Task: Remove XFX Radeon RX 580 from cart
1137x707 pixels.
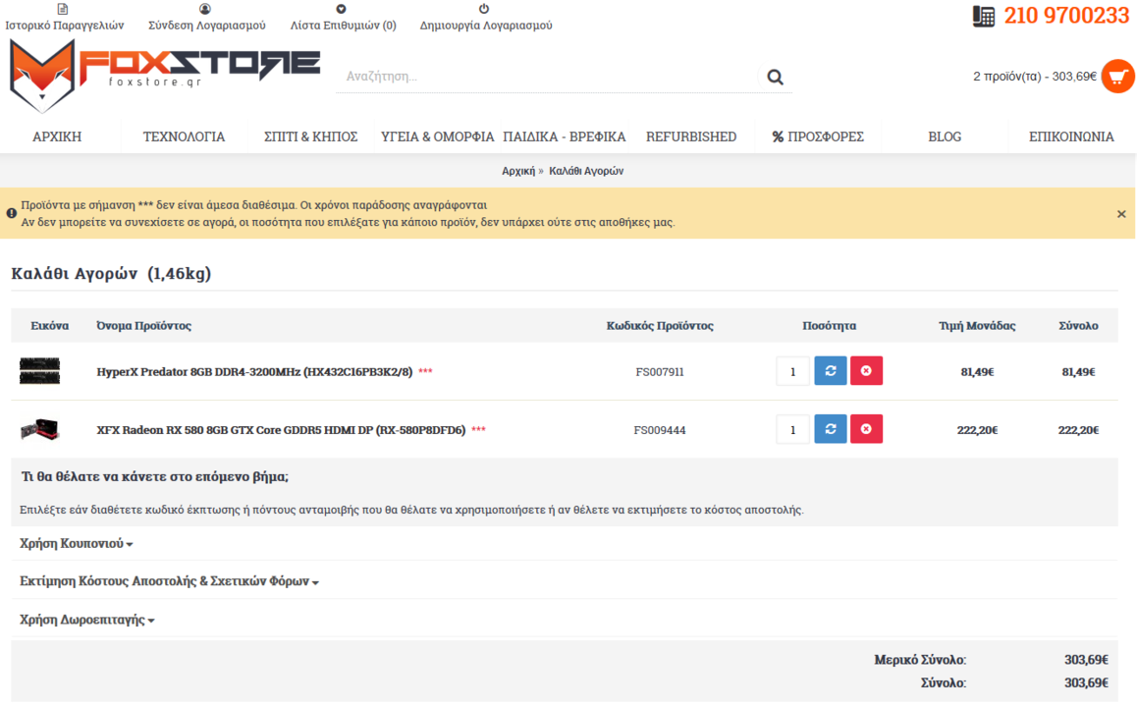Action: 866,428
